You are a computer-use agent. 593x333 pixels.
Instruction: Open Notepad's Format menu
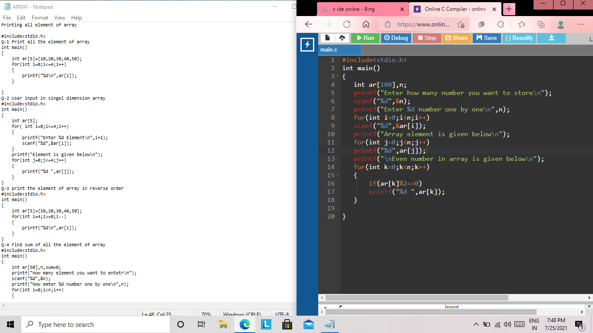tap(40, 18)
